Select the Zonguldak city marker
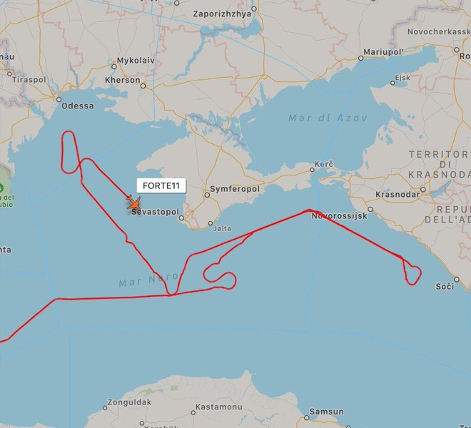Image resolution: width=471 pixels, height=428 pixels. pyautogui.click(x=105, y=408)
